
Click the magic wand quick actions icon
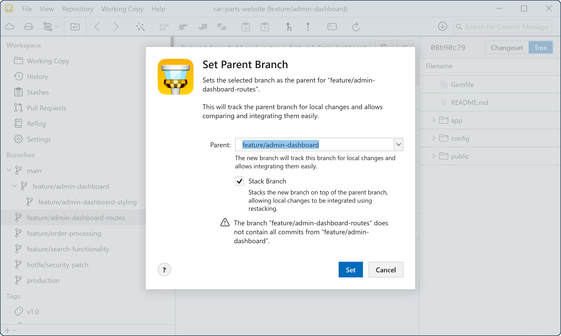click(140, 27)
